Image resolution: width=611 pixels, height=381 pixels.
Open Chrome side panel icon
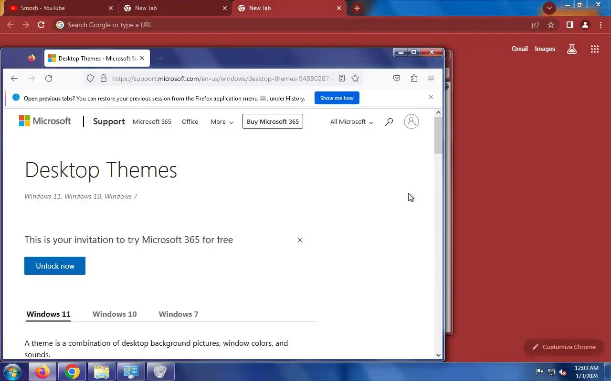pos(569,25)
